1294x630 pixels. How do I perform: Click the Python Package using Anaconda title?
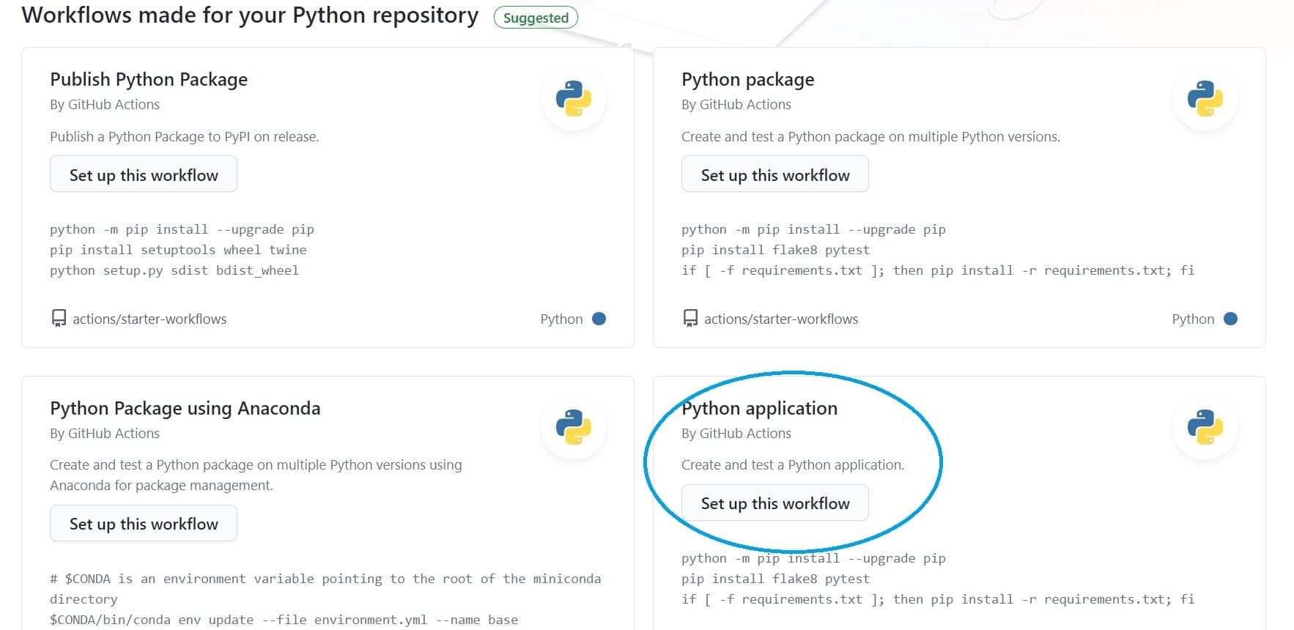click(x=185, y=408)
